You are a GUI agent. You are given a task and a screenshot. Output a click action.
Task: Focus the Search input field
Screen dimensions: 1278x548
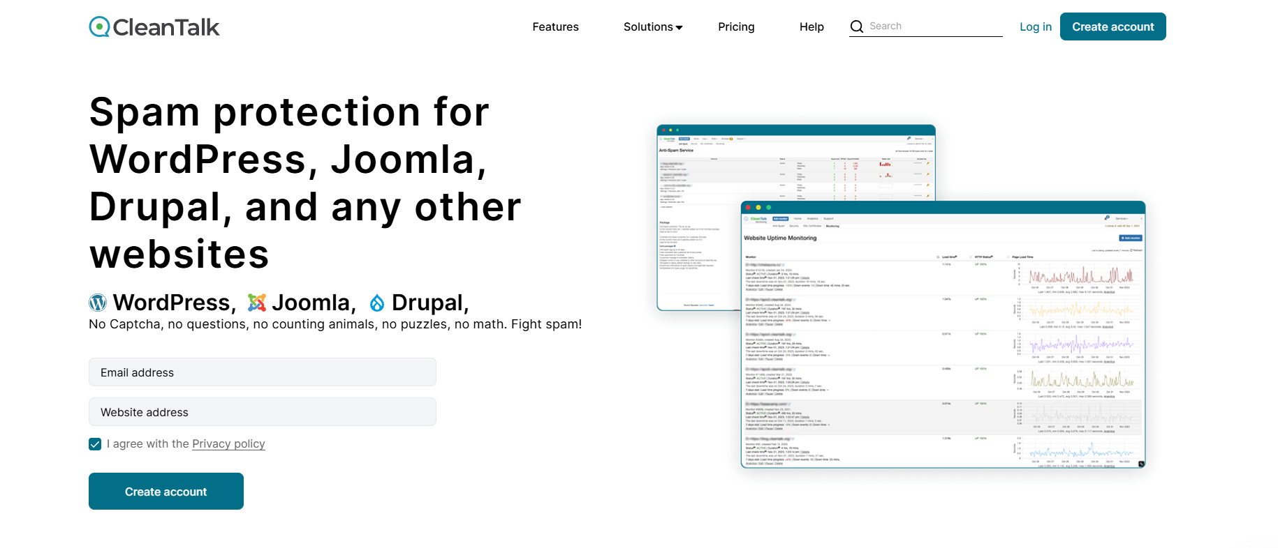[x=934, y=26]
